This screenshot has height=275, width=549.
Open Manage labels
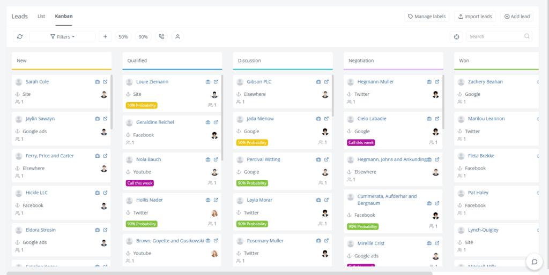(x=427, y=17)
